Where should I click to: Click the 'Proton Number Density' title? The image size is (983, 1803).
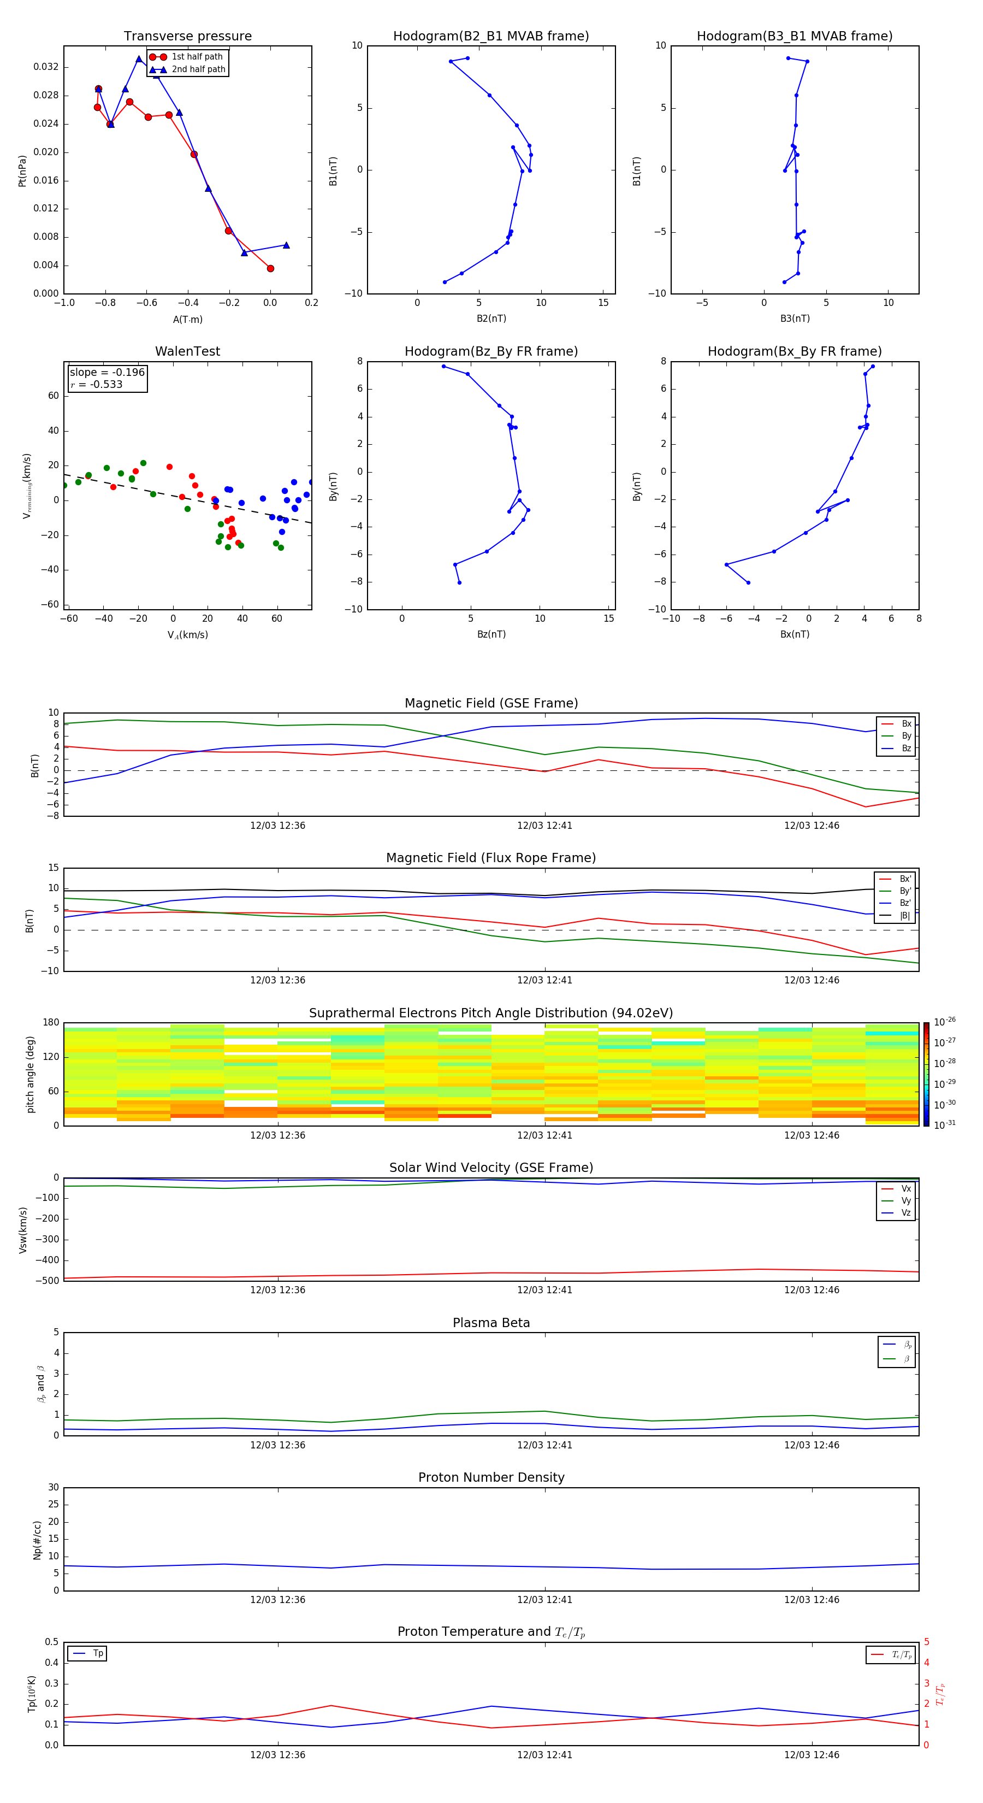click(x=491, y=1477)
